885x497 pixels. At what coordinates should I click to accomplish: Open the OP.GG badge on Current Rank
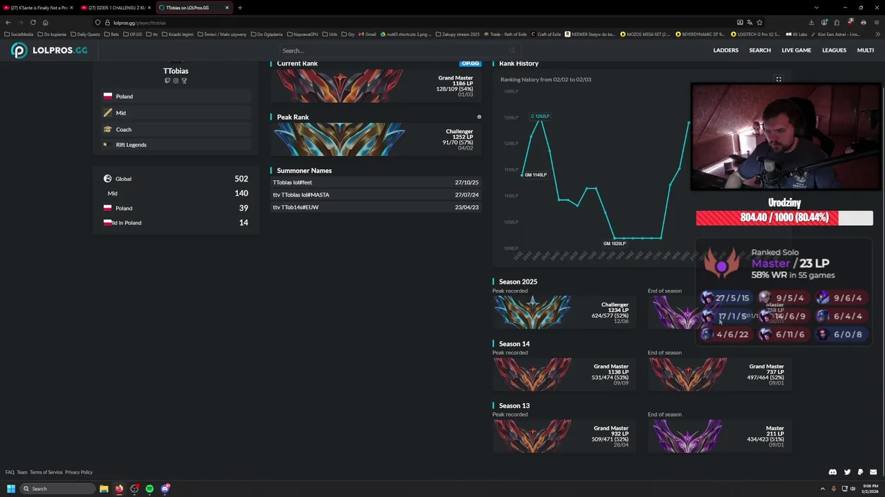click(x=470, y=64)
